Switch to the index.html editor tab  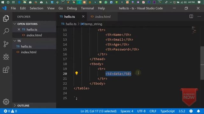103,16
